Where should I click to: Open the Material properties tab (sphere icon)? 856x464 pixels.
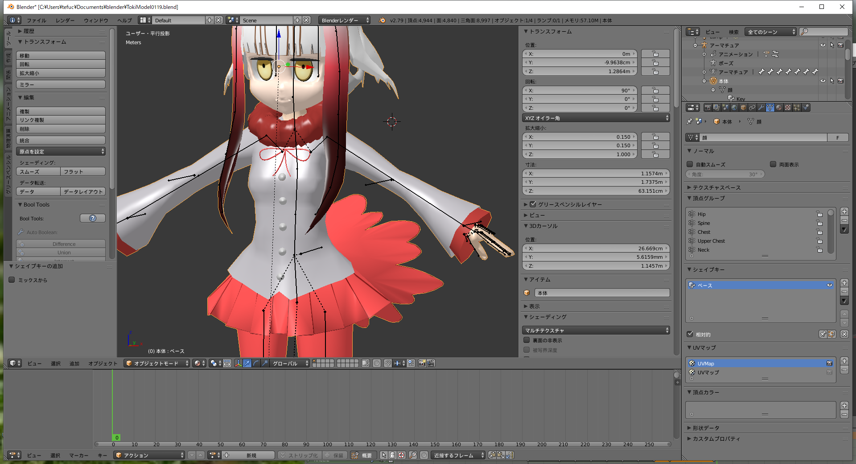[779, 108]
